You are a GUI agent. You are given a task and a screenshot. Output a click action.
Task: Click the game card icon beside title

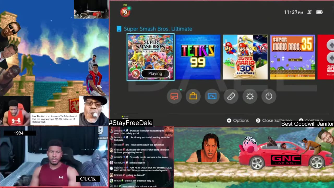pos(119,29)
